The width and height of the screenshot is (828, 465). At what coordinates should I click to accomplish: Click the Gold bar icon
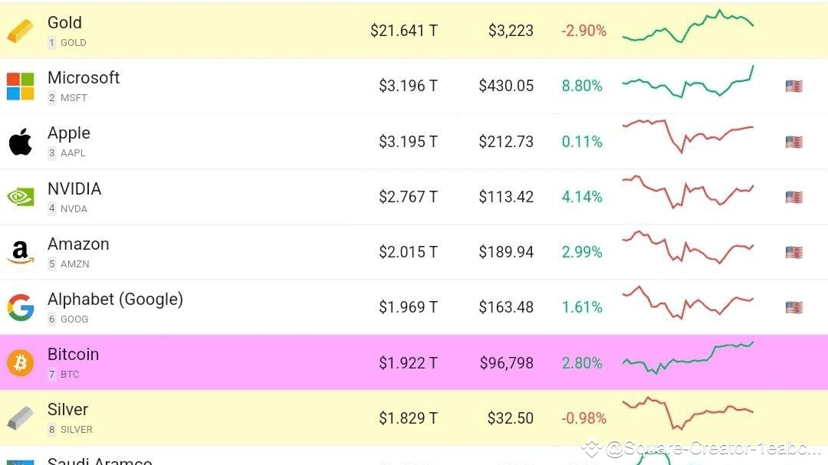click(x=21, y=31)
